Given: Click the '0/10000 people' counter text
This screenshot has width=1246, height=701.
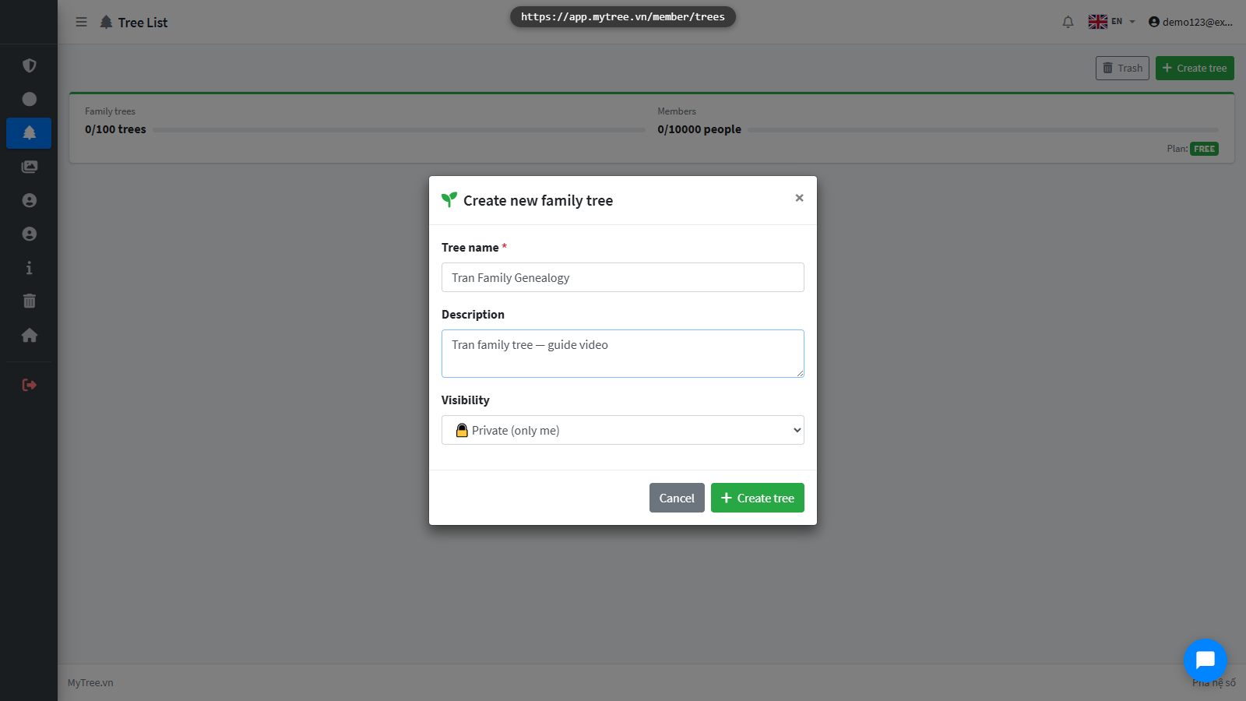Looking at the screenshot, I should [x=699, y=129].
